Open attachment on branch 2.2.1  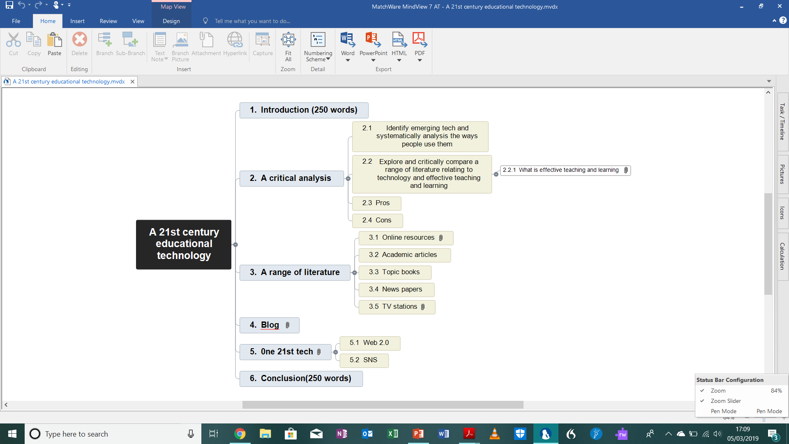(x=626, y=170)
